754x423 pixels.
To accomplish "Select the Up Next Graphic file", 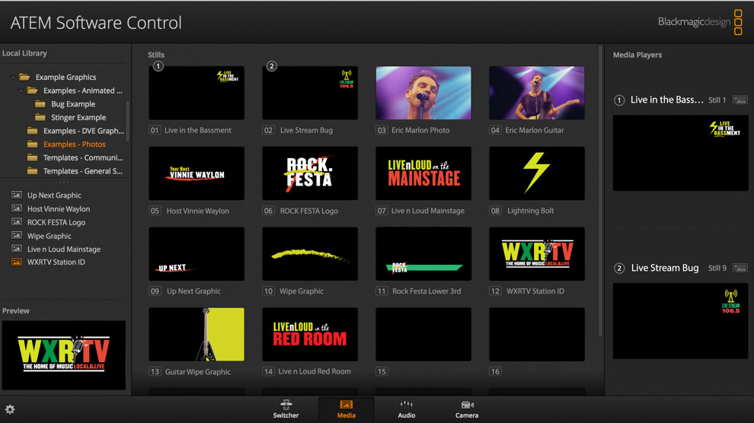I will pyautogui.click(x=54, y=196).
